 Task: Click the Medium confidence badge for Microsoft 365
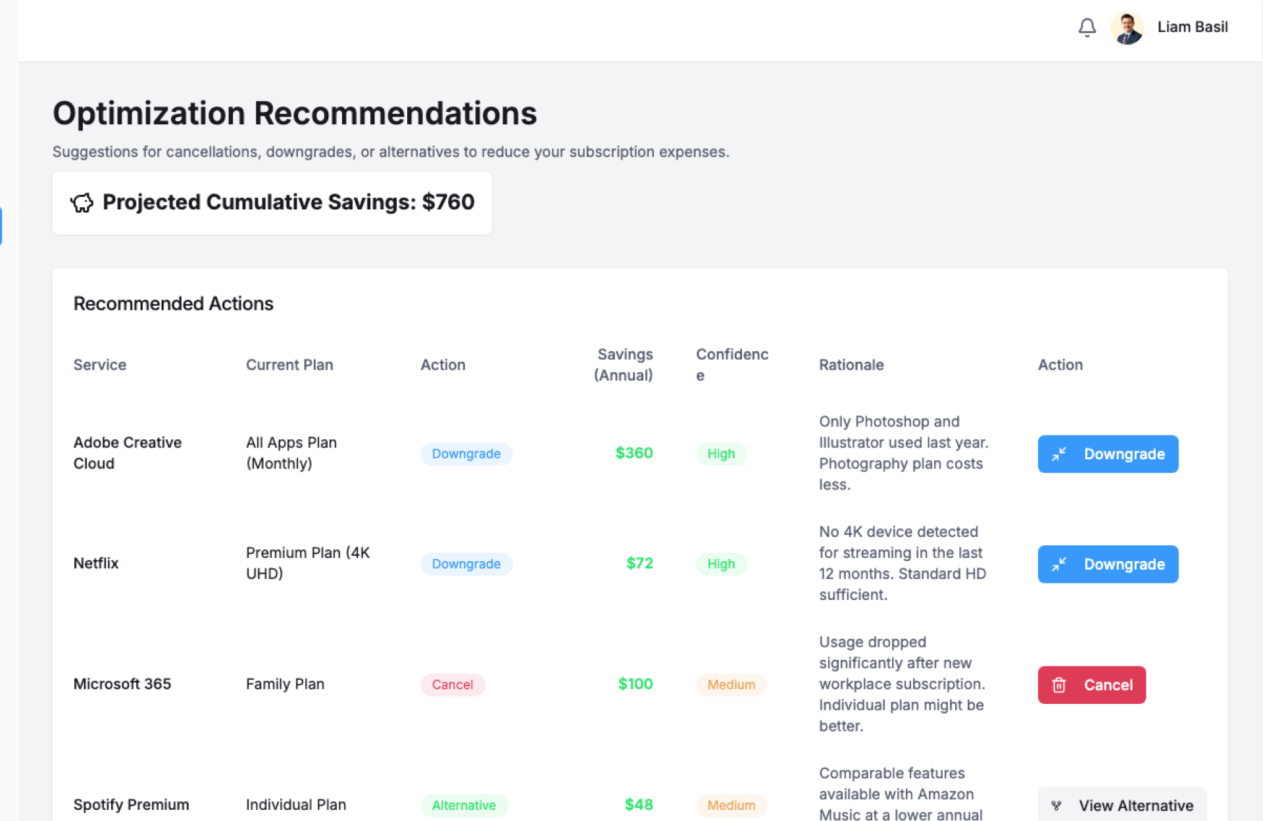(x=731, y=685)
